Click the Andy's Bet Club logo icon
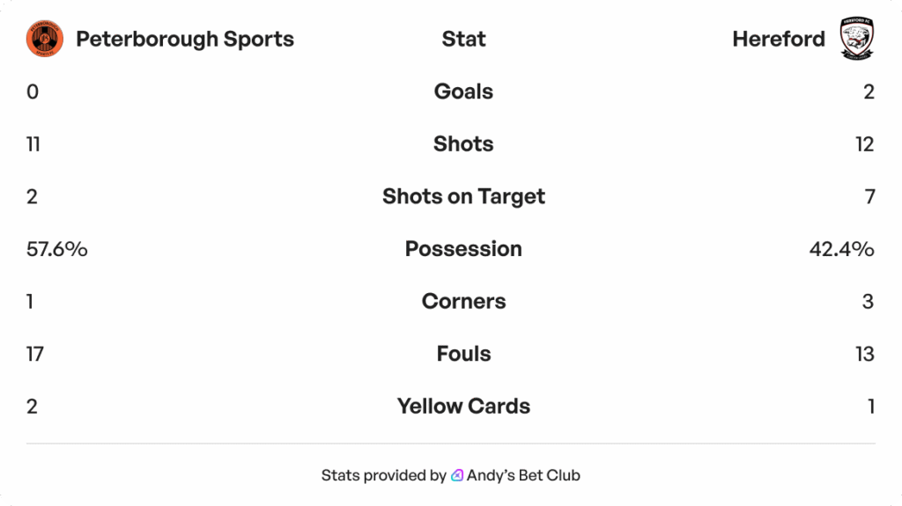 (x=457, y=475)
